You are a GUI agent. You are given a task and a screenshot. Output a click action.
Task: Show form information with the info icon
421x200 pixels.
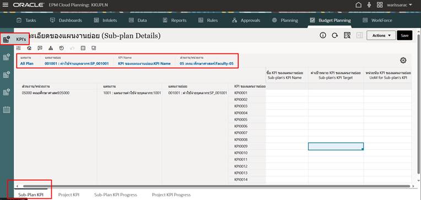323,35
